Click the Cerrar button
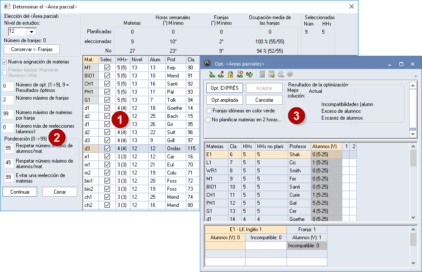This screenshot has width=422, height=272. pyautogui.click(x=60, y=192)
